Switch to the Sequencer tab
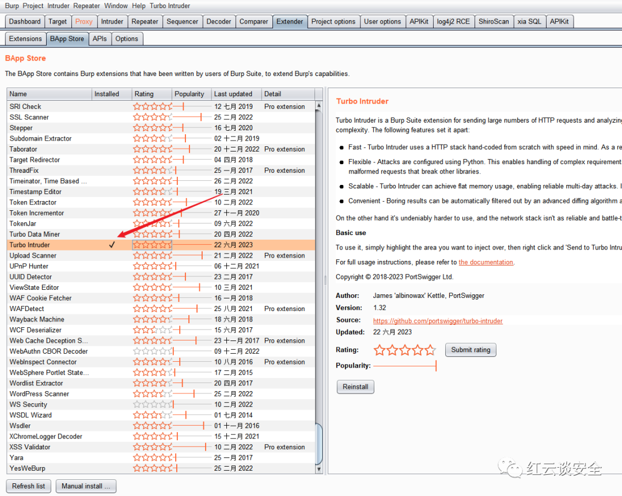 pyautogui.click(x=182, y=21)
